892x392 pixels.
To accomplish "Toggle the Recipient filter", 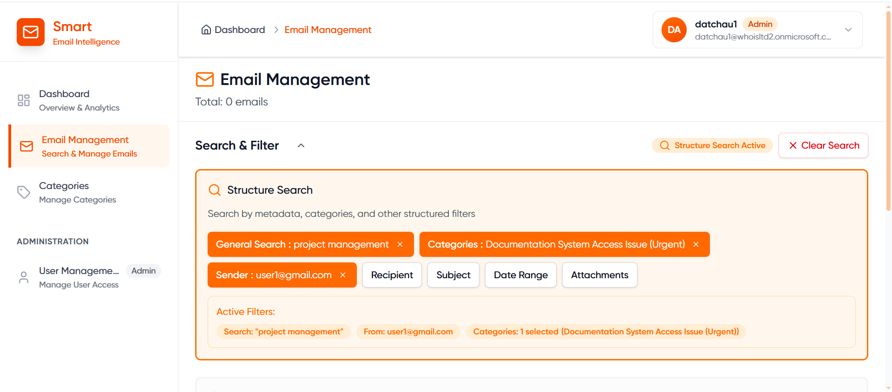I will [392, 275].
